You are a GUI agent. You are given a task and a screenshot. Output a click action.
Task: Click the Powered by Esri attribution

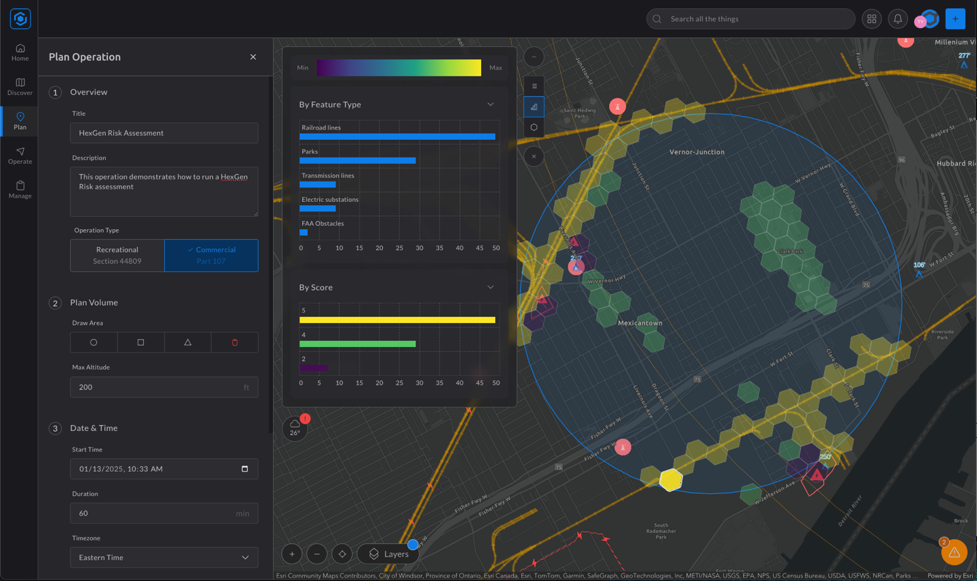coord(950,576)
